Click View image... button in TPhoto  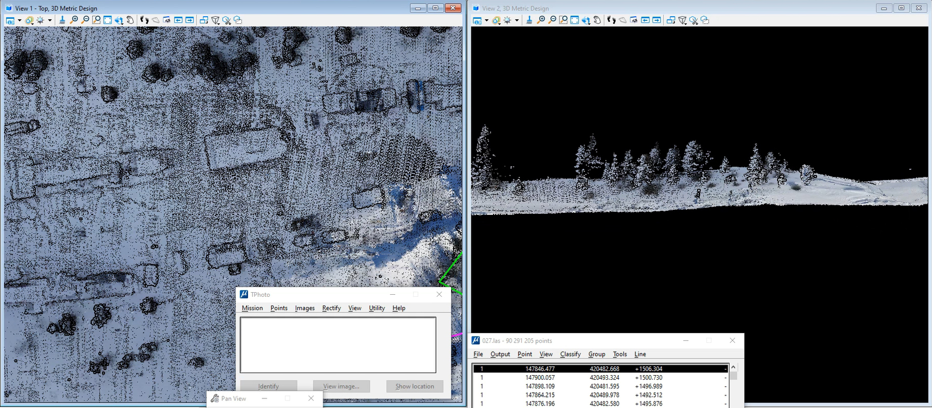tap(341, 386)
